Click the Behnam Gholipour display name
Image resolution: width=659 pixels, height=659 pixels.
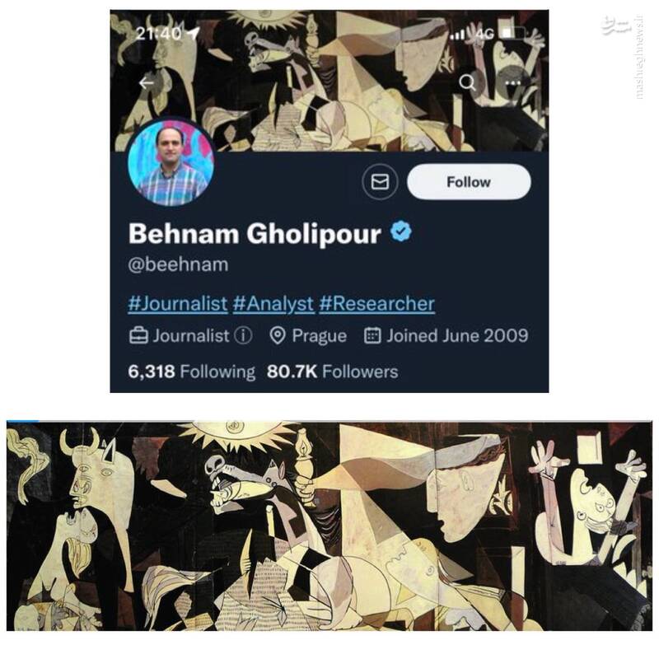(x=255, y=233)
